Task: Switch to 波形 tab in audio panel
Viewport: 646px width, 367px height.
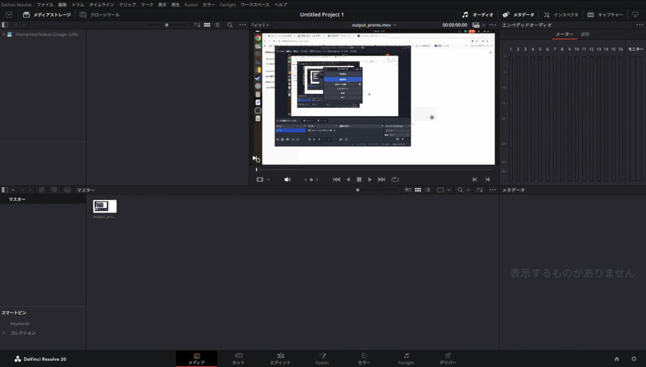Action: pos(585,34)
